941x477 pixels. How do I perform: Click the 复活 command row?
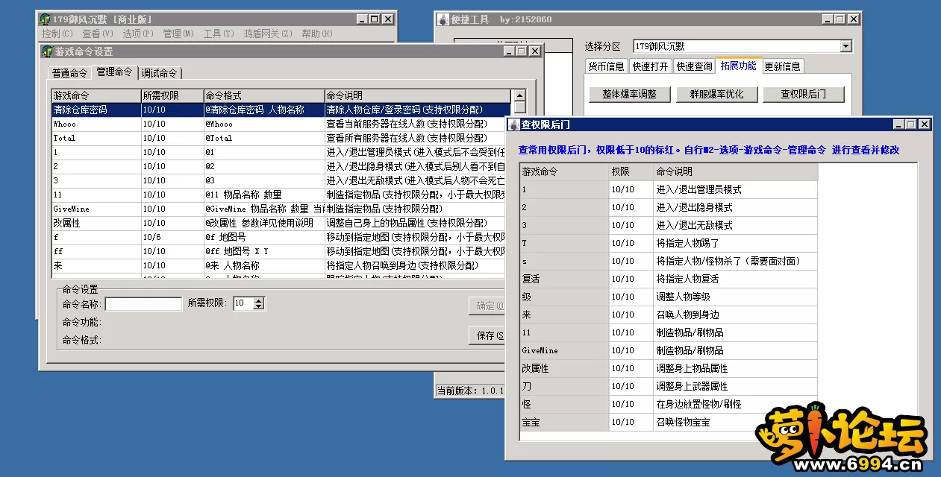(x=669, y=279)
